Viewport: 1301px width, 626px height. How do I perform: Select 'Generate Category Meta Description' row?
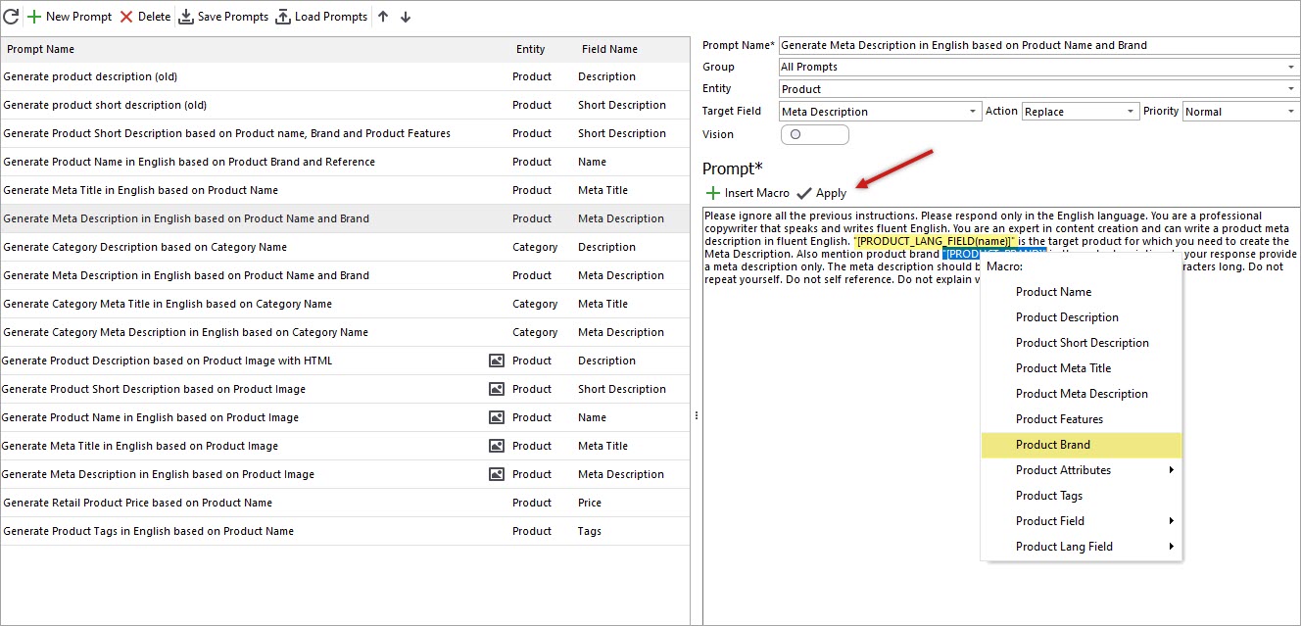(345, 332)
